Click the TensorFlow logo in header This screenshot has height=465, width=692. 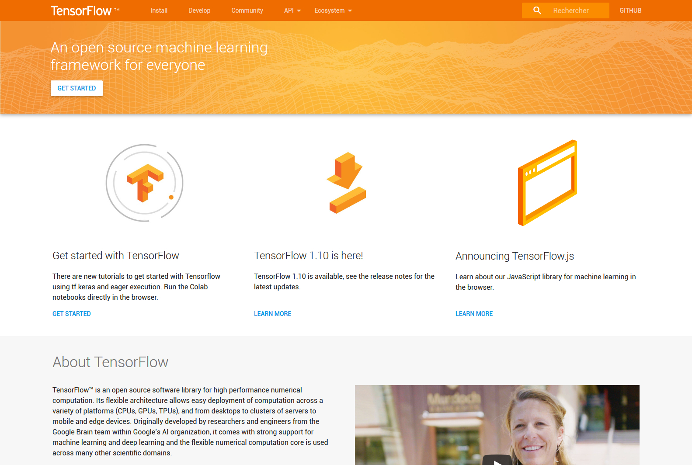(85, 10)
